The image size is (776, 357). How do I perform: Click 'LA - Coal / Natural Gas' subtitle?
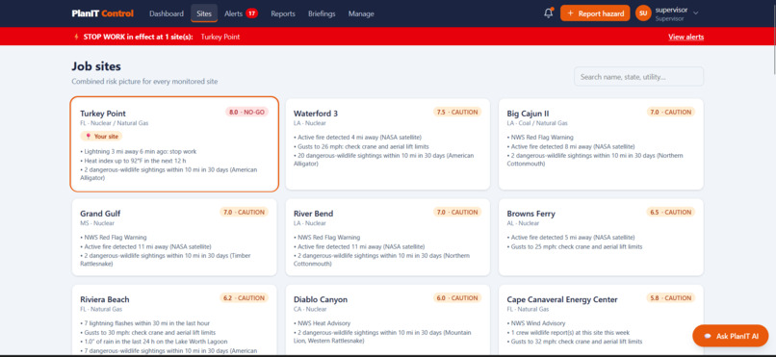pos(537,123)
